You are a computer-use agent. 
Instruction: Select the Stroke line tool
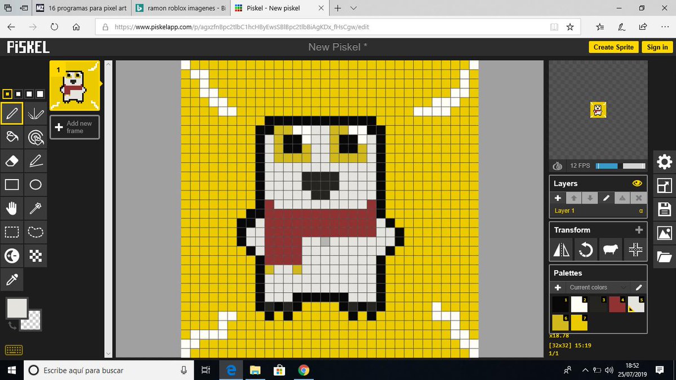click(x=35, y=161)
